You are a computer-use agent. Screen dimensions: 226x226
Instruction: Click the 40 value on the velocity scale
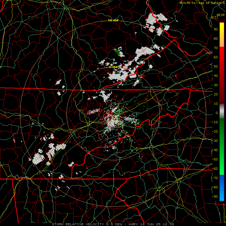[216, 76]
